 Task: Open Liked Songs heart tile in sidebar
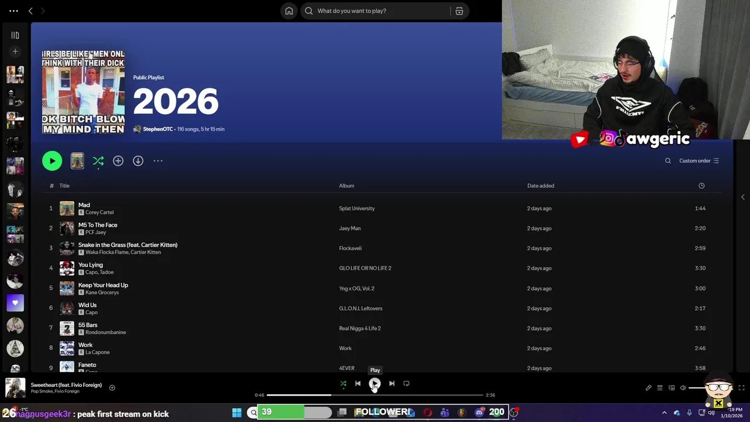point(15,303)
